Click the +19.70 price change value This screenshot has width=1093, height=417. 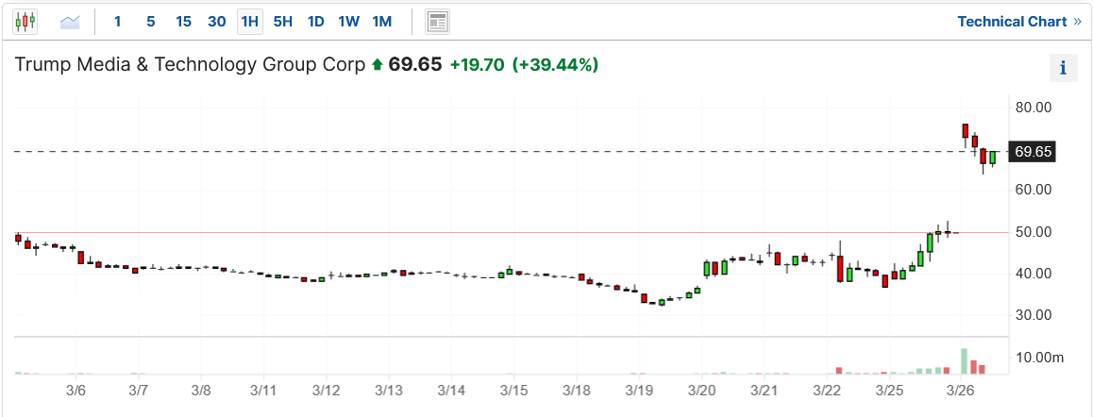477,65
